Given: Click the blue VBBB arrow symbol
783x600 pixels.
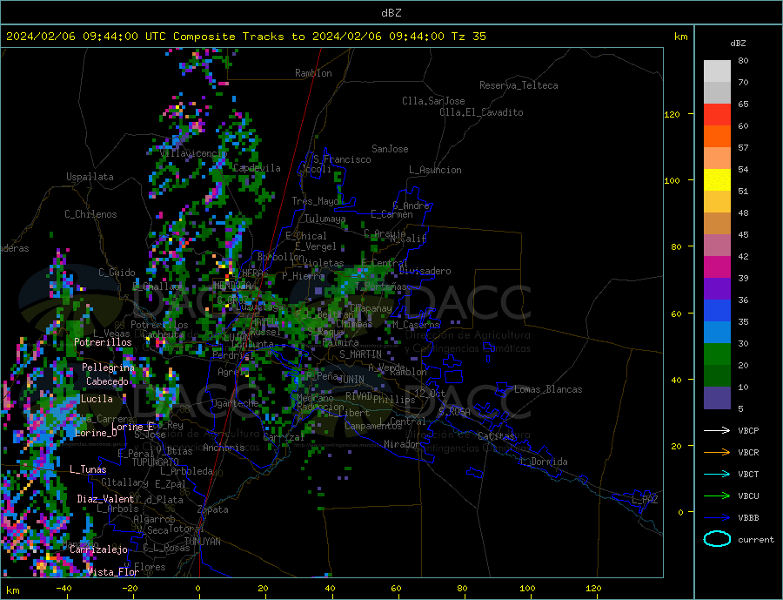Looking at the screenshot, I should pos(717,517).
